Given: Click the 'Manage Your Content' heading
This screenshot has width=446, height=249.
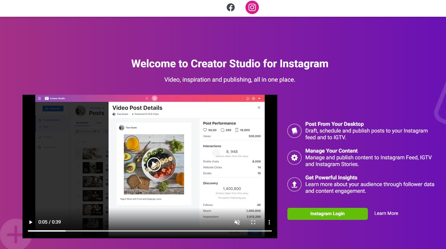Looking at the screenshot, I should 331,151.
